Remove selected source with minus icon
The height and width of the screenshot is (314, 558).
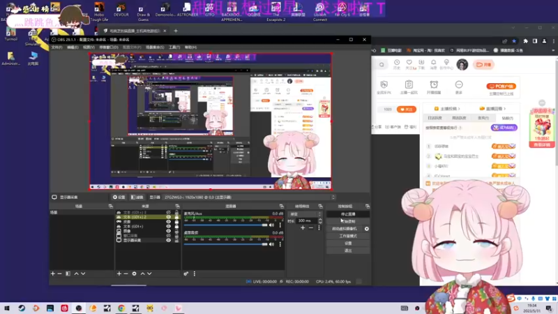(x=126, y=274)
